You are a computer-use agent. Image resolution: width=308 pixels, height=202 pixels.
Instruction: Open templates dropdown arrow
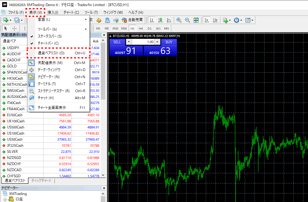coord(252,20)
